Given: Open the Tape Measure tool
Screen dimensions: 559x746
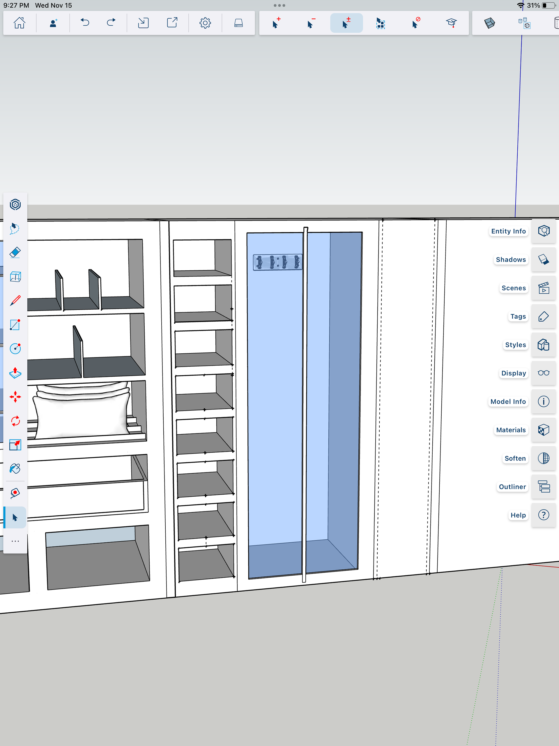Looking at the screenshot, I should click(15, 493).
